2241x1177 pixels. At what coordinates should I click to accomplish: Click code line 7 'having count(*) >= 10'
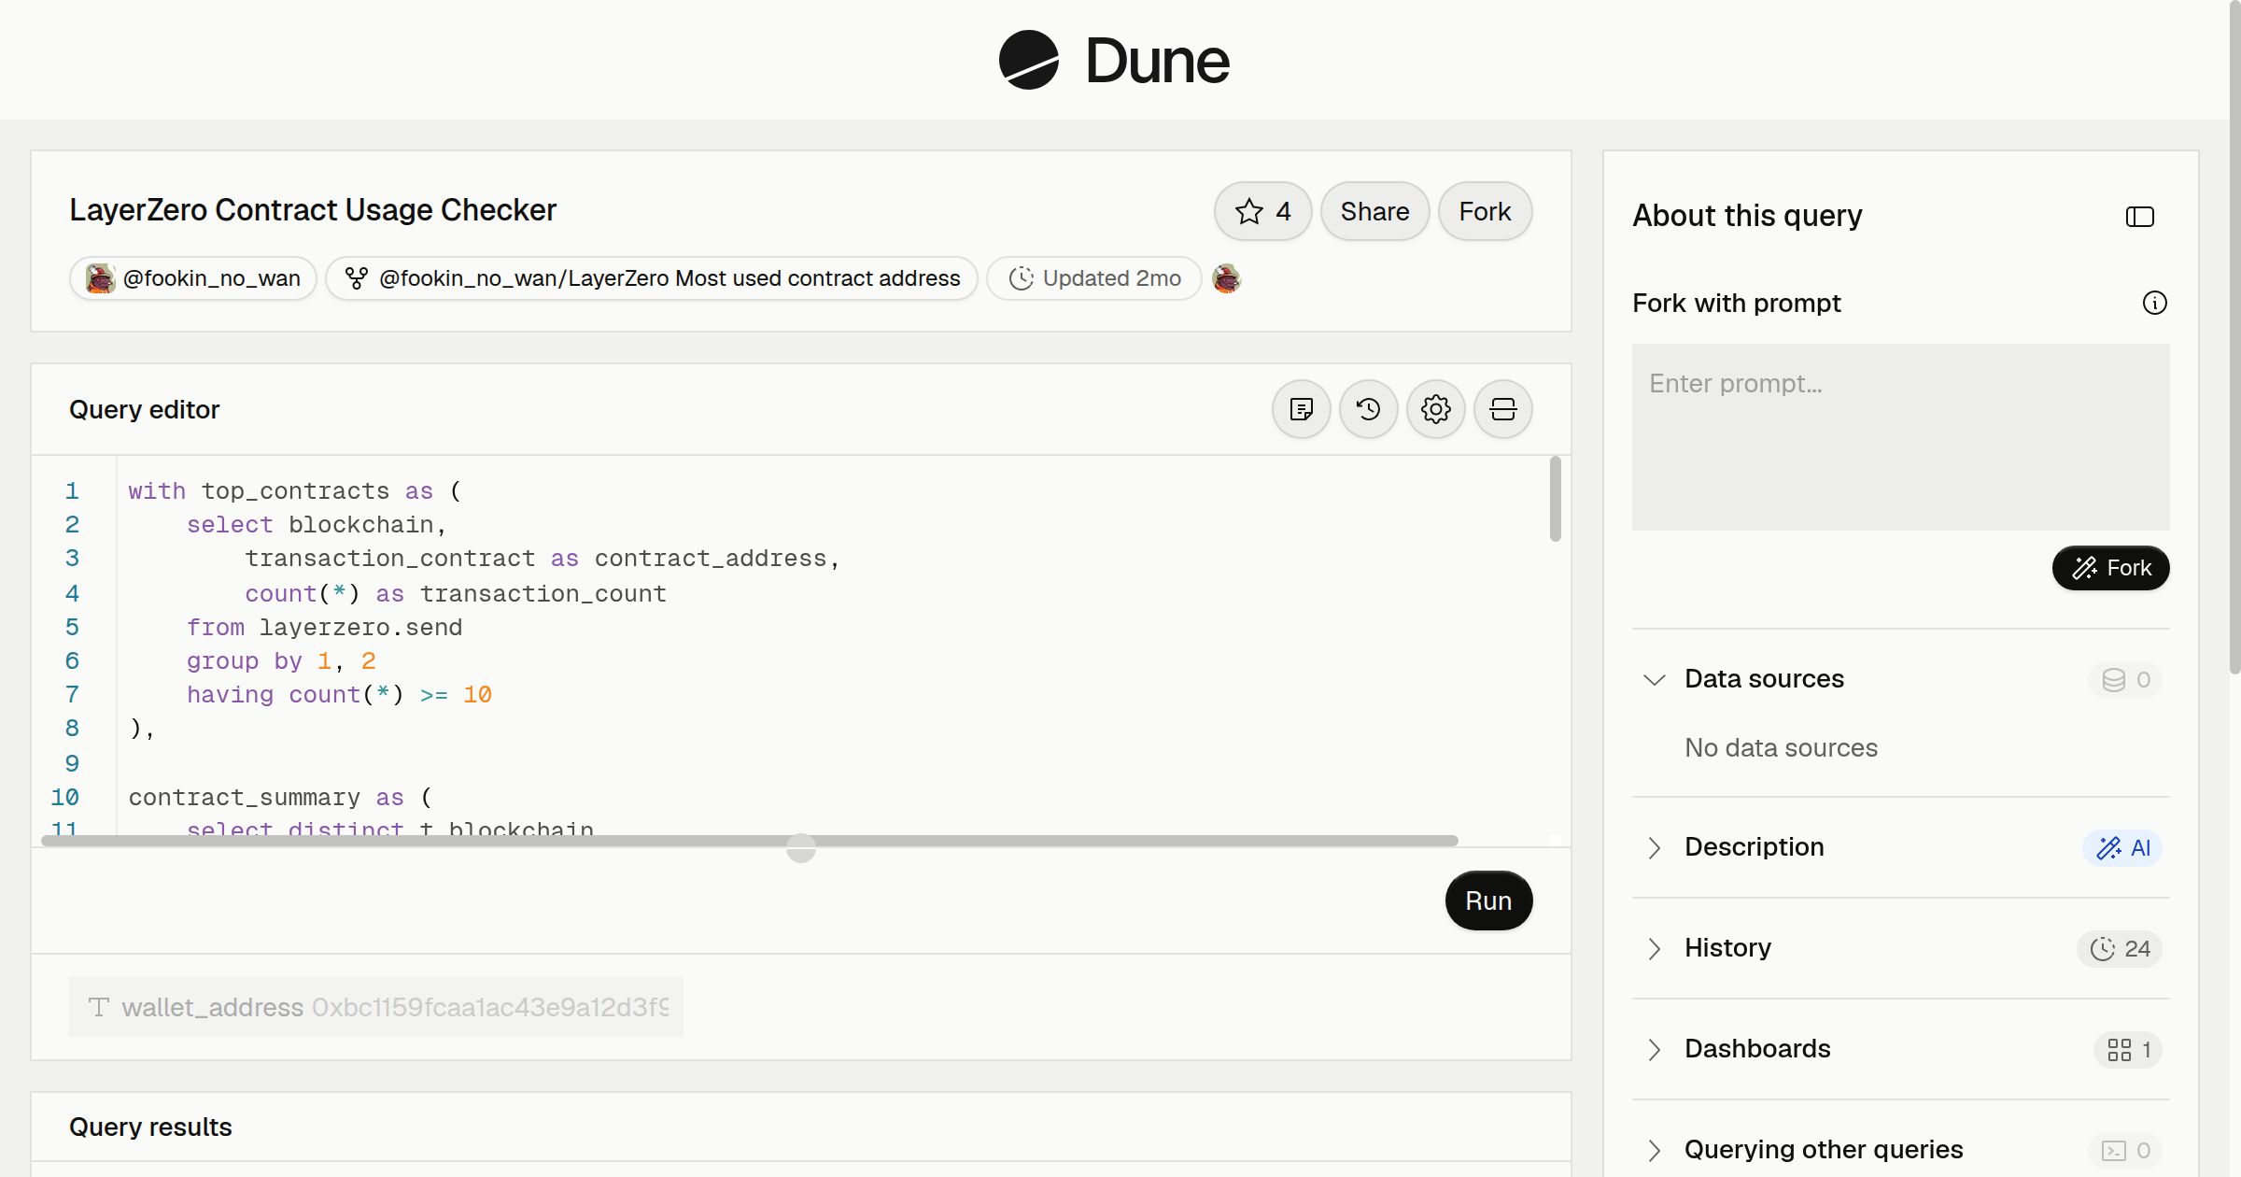click(x=339, y=695)
